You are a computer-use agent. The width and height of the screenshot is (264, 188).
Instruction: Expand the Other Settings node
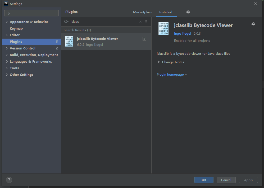(7, 75)
